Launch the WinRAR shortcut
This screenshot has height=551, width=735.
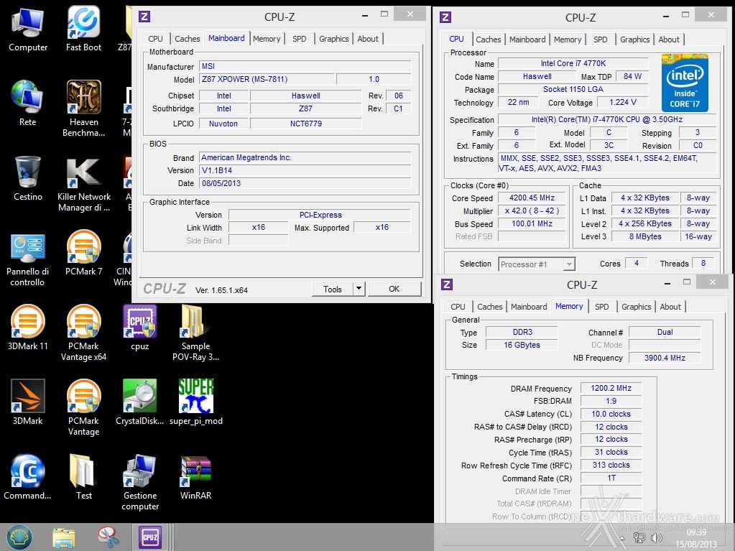[195, 478]
